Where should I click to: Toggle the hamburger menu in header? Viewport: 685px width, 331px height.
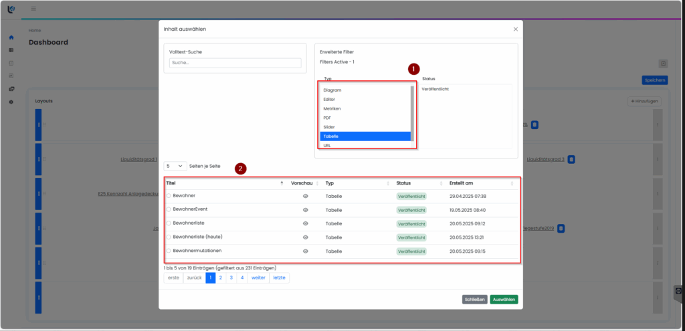(x=33, y=9)
